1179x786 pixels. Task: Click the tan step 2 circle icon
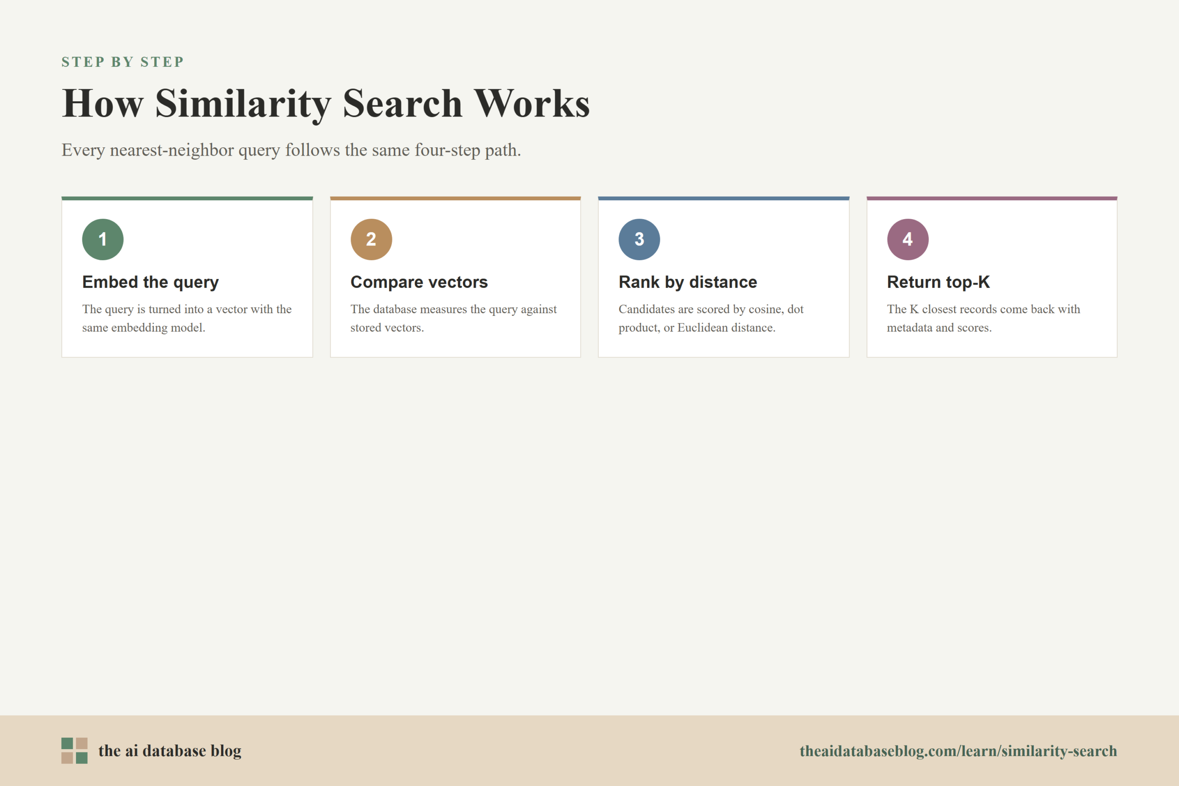(x=371, y=239)
